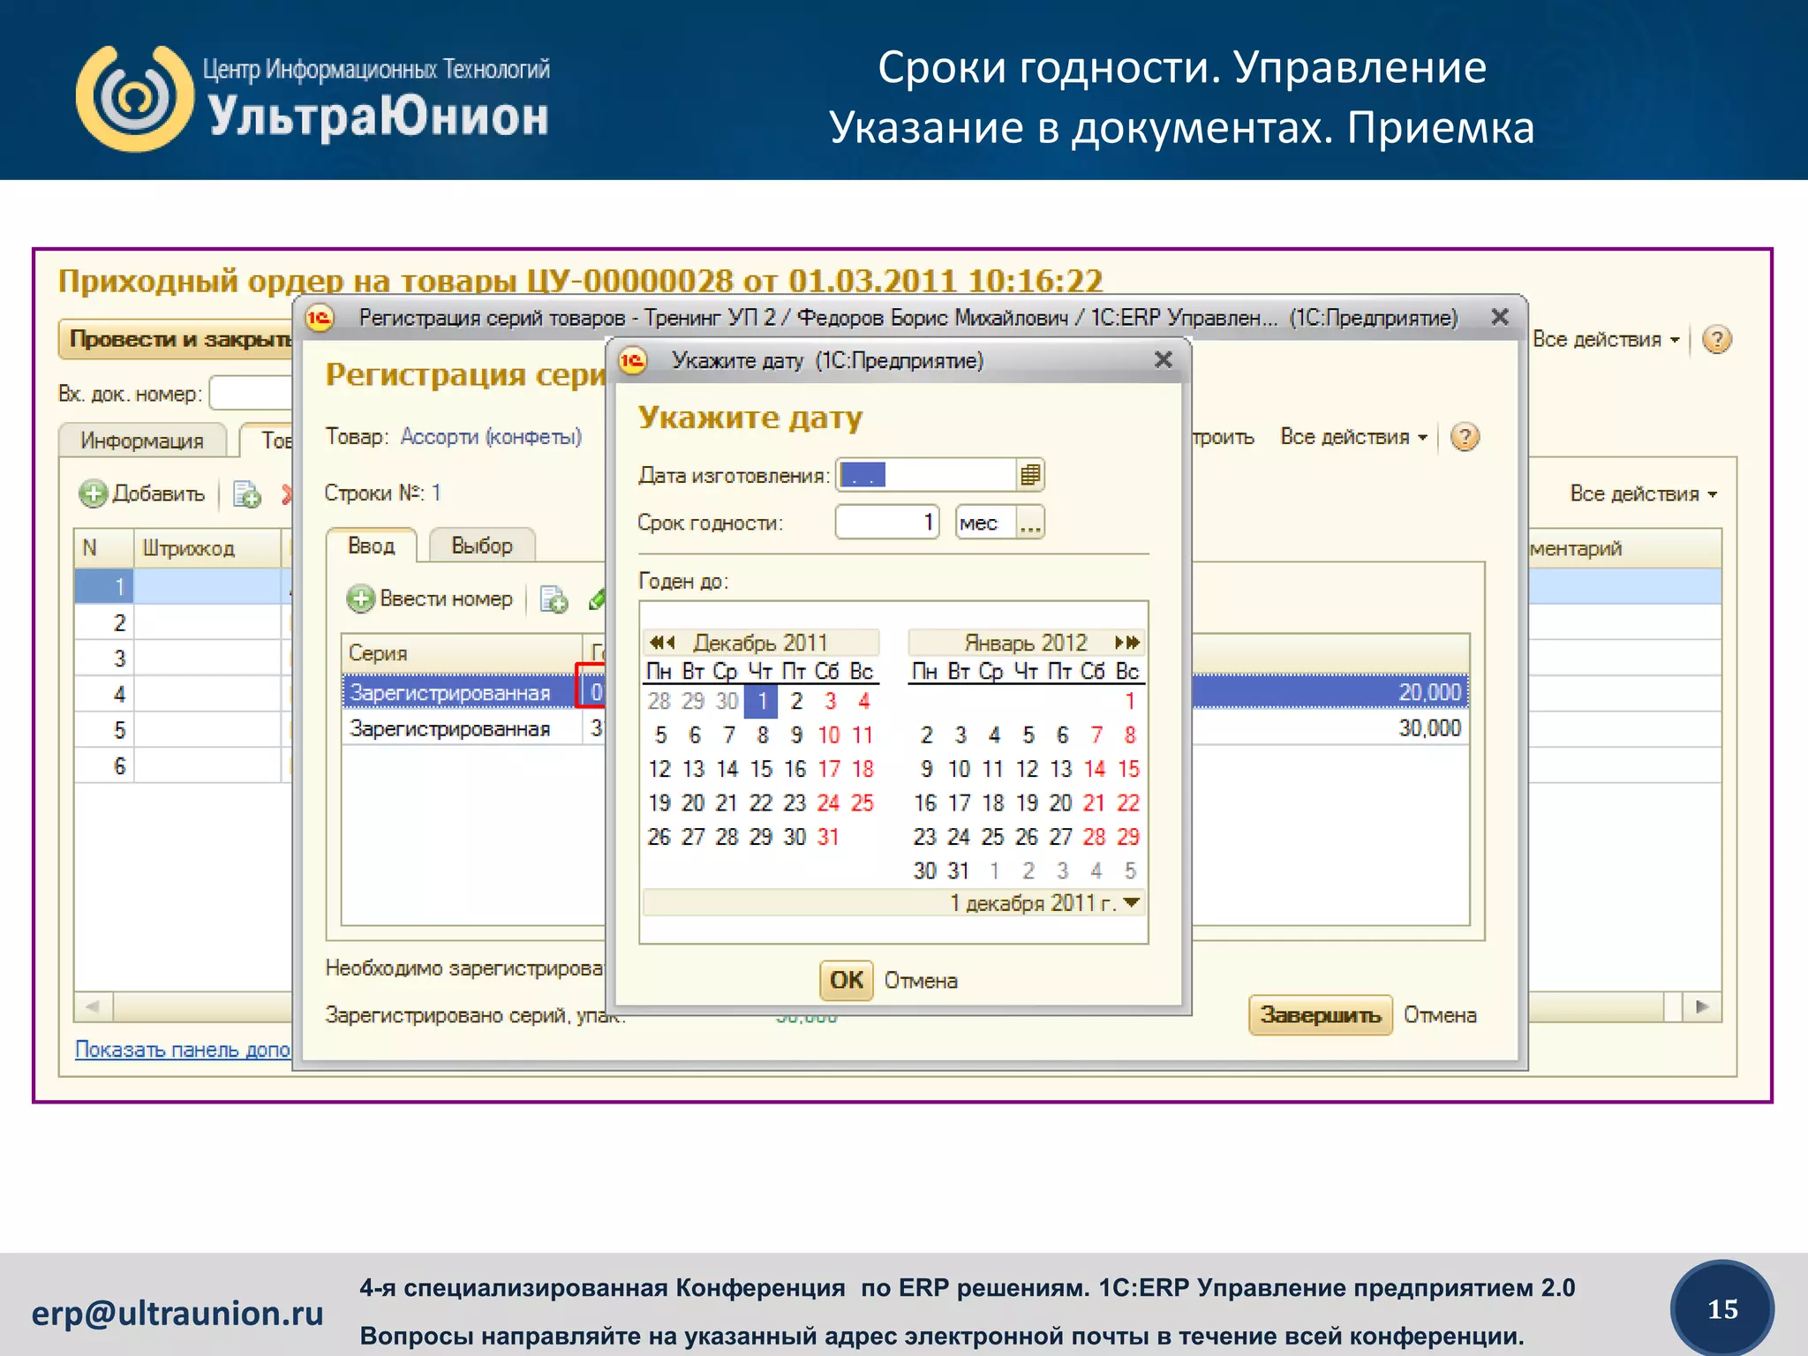Screen dimensions: 1808x1356
Task: Close the Укажите дату dialog
Action: tap(1163, 360)
